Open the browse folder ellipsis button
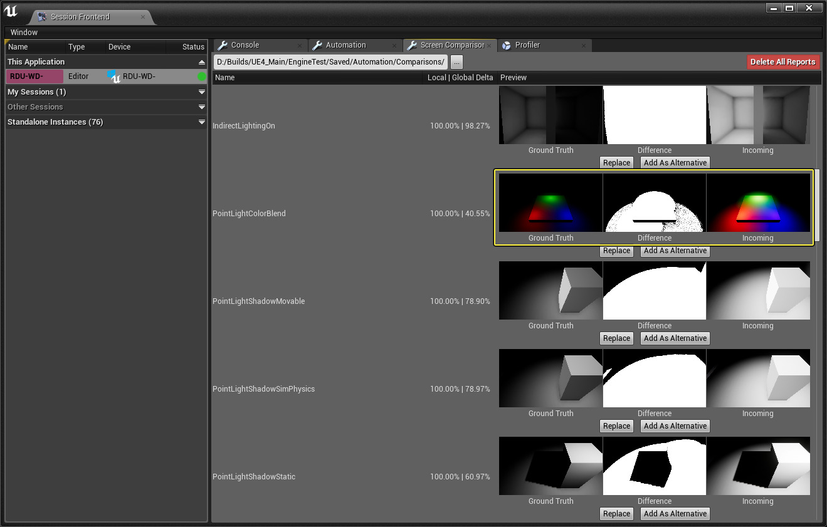827x527 pixels. (456, 61)
